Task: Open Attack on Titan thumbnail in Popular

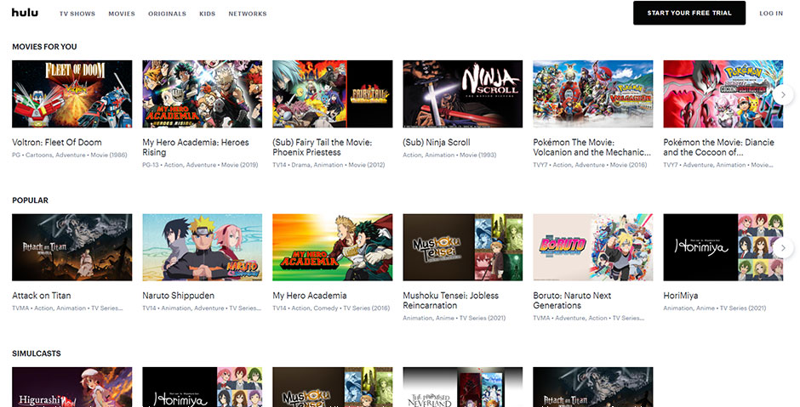Action: [x=72, y=247]
